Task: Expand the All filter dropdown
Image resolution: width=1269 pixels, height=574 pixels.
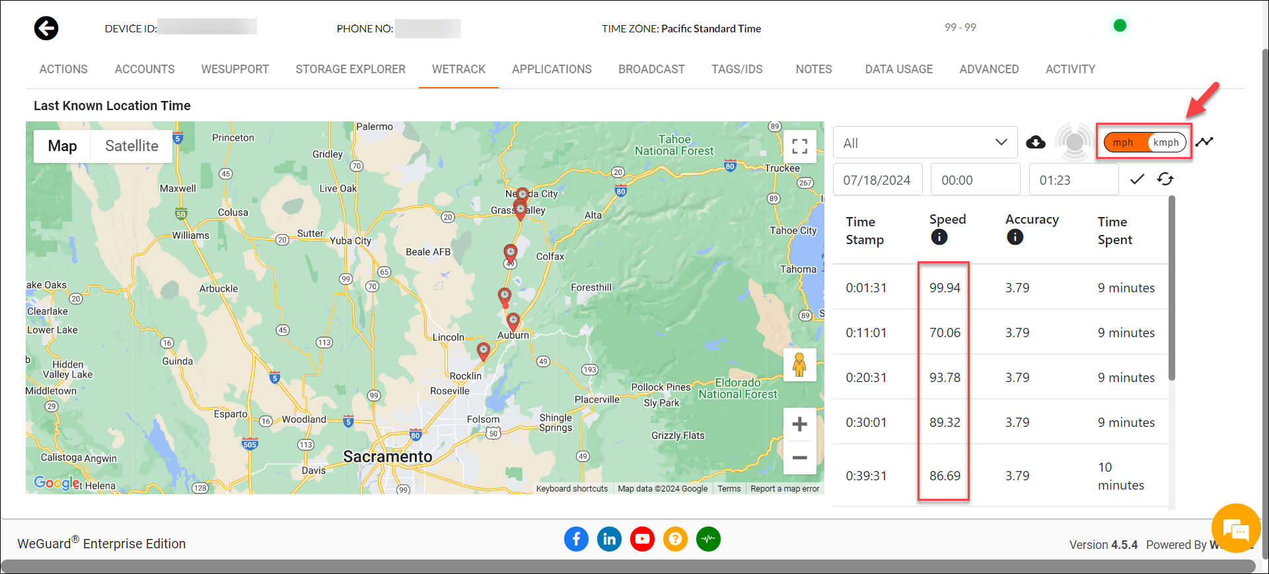Action: click(x=925, y=143)
